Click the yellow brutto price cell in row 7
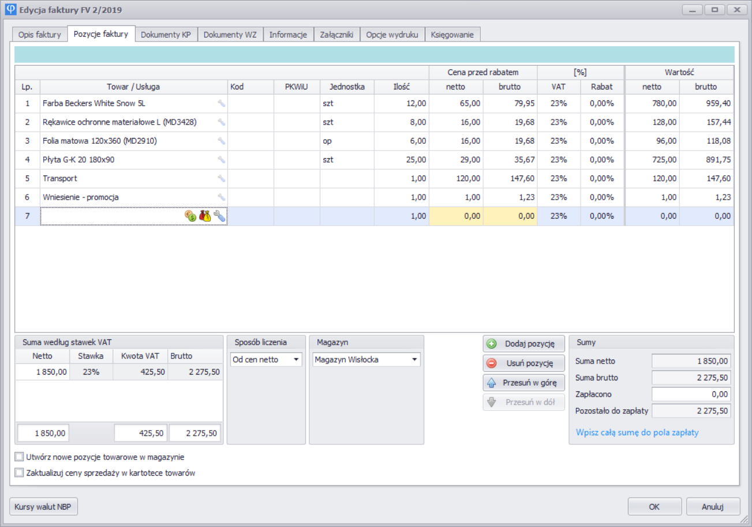Screen dimensions: 752x527 pyautogui.click(x=510, y=216)
